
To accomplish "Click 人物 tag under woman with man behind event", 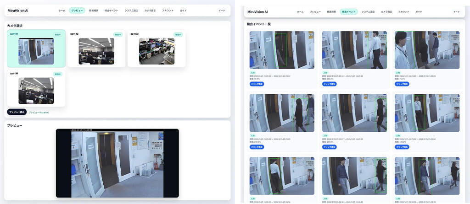I will 253,135.
